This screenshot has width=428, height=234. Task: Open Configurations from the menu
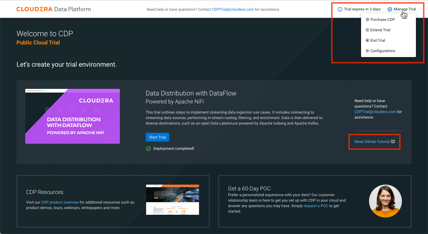coord(388,51)
